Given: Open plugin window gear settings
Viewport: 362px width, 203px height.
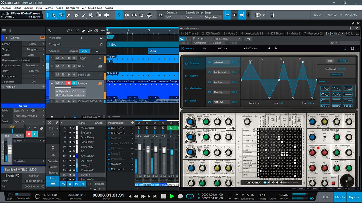Looking at the screenshot, I should [332, 43].
